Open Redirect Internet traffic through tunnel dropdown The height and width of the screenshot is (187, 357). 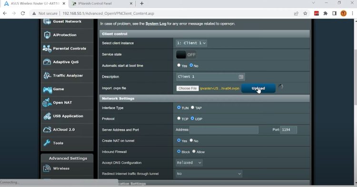pyautogui.click(x=209, y=174)
